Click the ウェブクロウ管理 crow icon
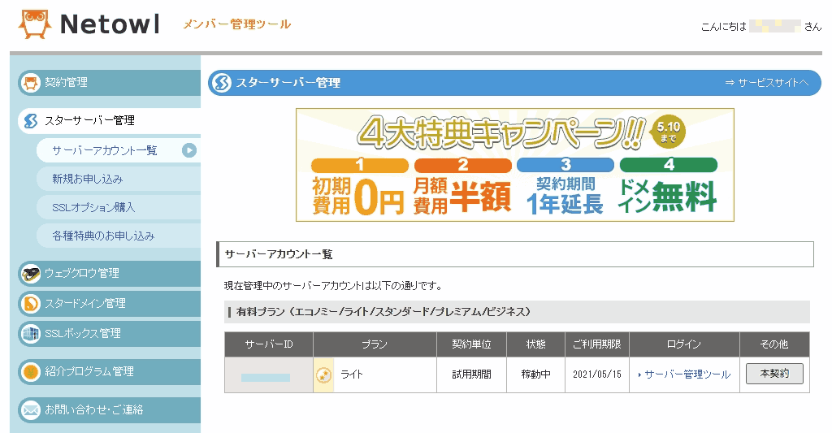 coord(31,274)
